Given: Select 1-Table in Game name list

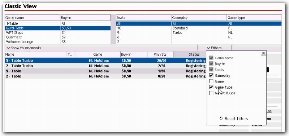Looking at the screenshot, I should tap(33, 23).
